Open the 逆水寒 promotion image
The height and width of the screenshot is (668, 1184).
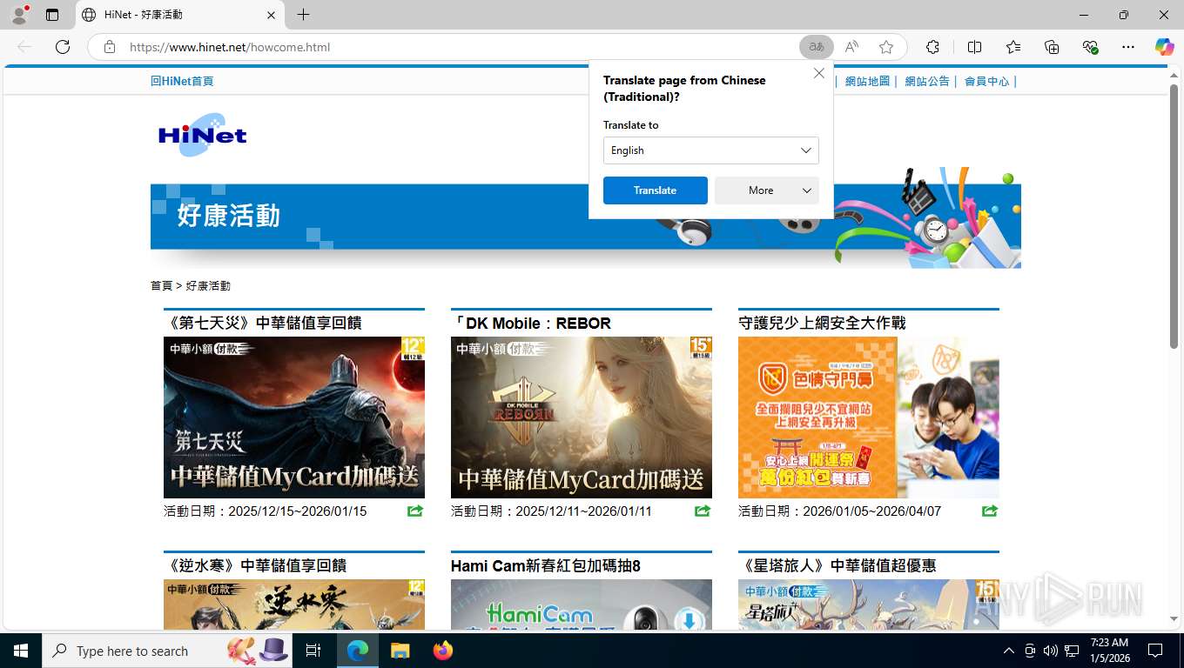[294, 605]
